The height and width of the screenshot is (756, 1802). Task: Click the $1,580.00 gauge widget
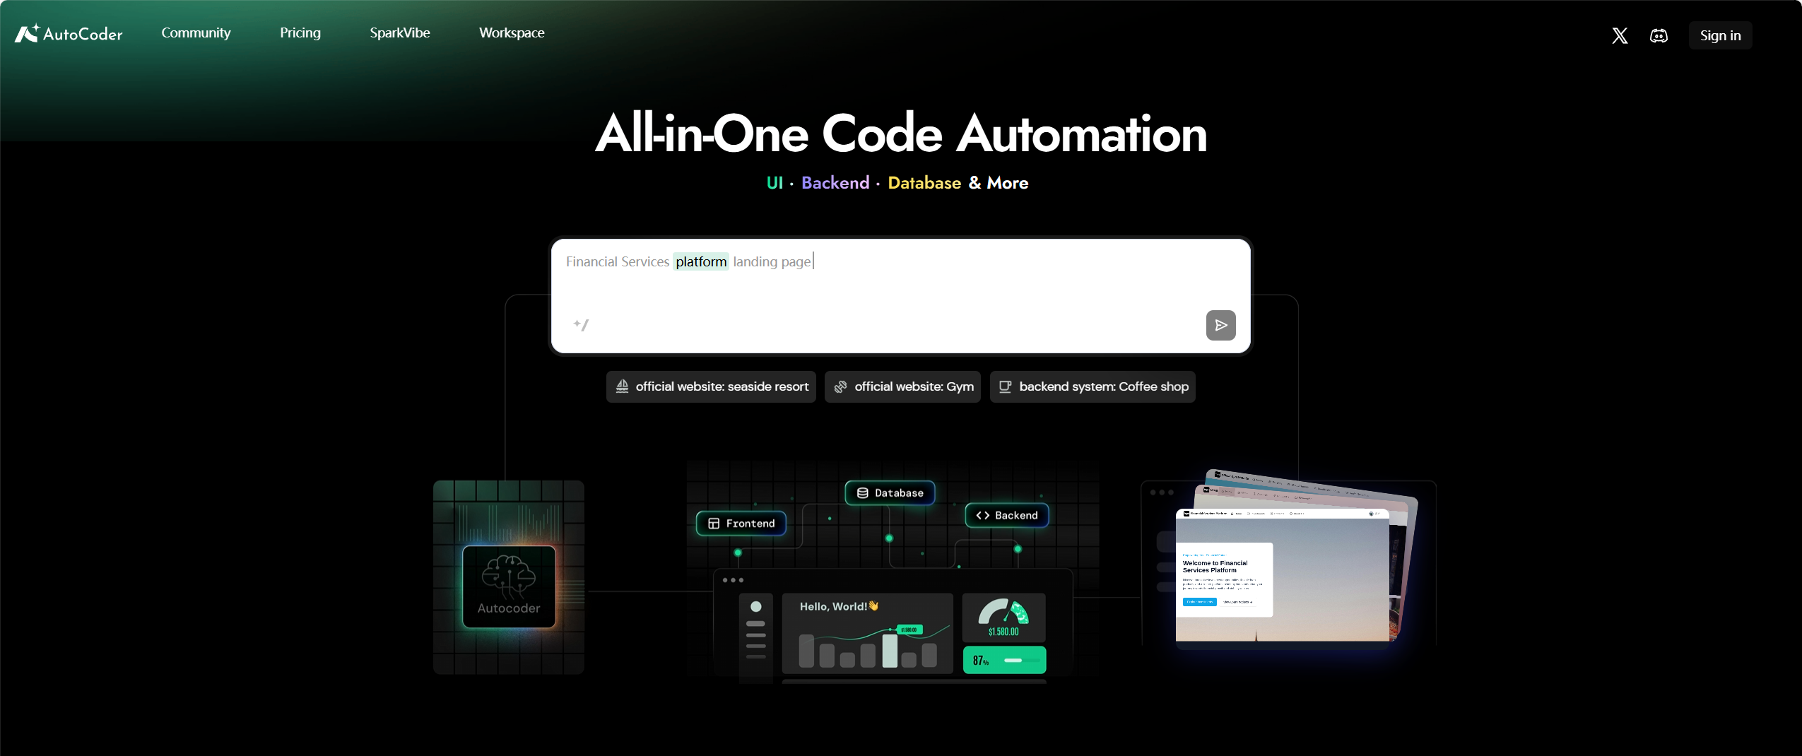tap(1003, 617)
